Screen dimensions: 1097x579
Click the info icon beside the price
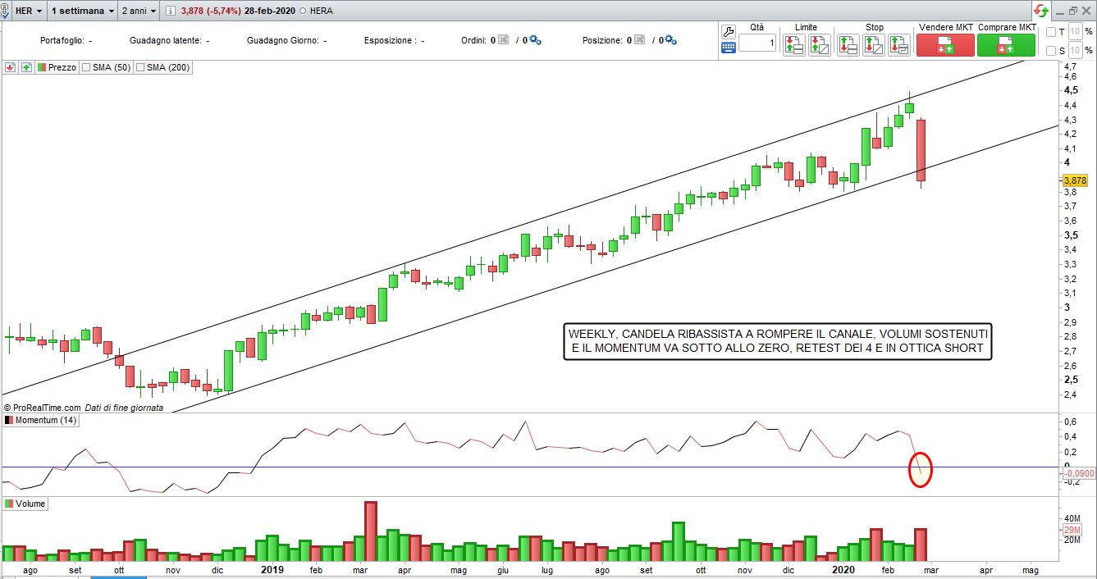[x=171, y=11]
